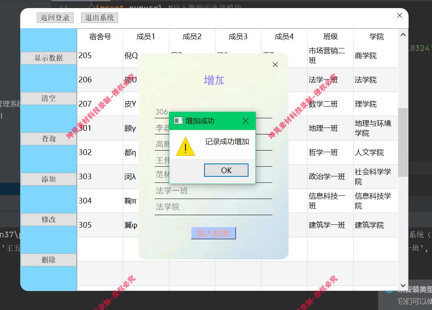The height and width of the screenshot is (310, 432).
Task: Click the 修改 sidebar button
Action: coord(48,220)
